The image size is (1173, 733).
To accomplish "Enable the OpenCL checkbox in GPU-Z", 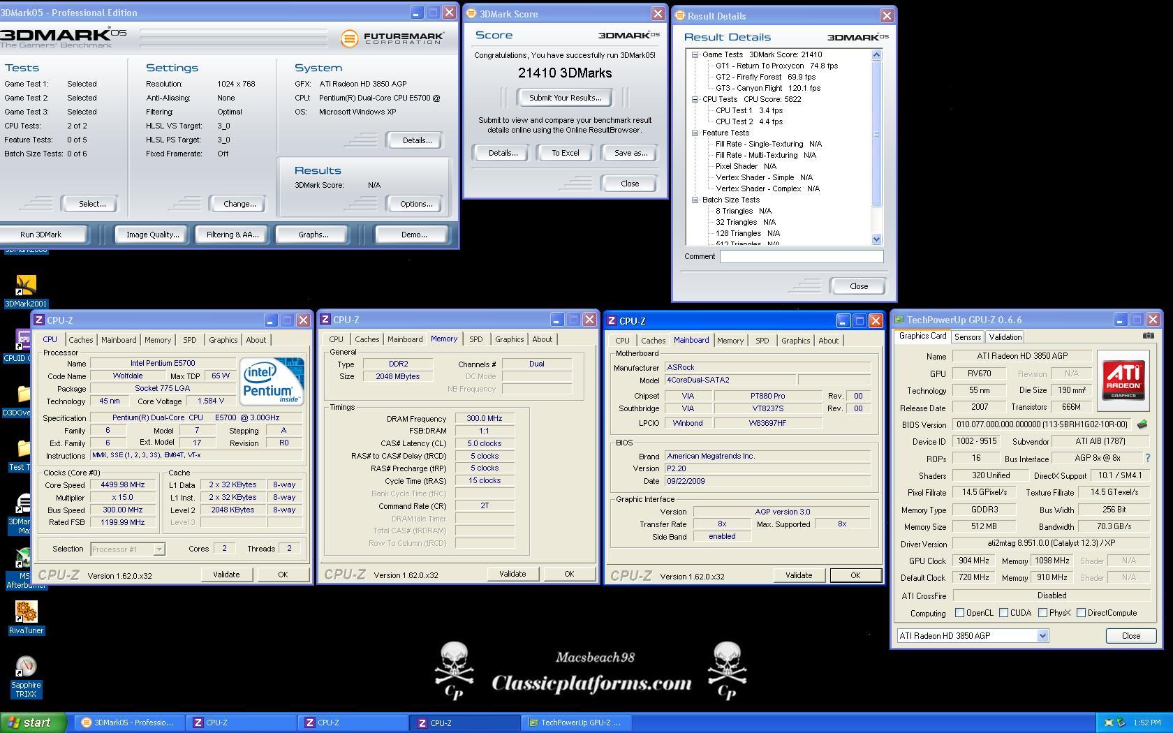I will (x=959, y=613).
